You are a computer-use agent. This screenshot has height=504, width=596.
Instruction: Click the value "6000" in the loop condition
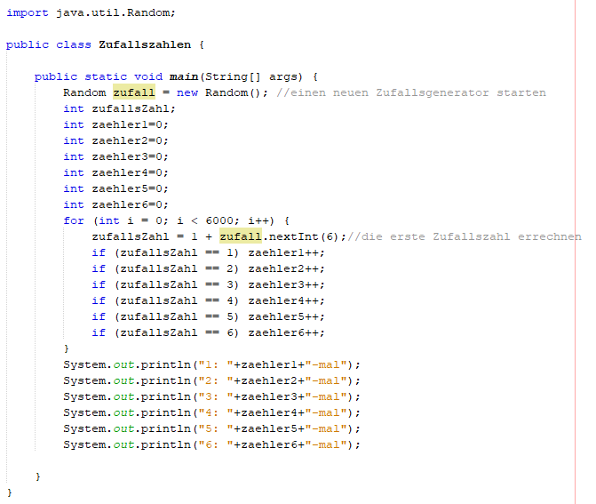(x=219, y=220)
